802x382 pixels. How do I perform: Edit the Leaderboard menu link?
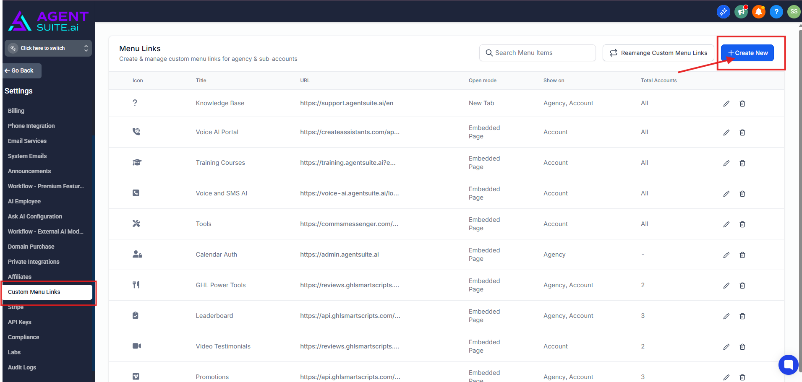726,316
